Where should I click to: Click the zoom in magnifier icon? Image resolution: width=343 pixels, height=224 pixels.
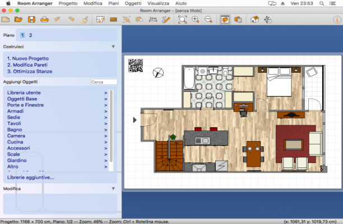196,20
